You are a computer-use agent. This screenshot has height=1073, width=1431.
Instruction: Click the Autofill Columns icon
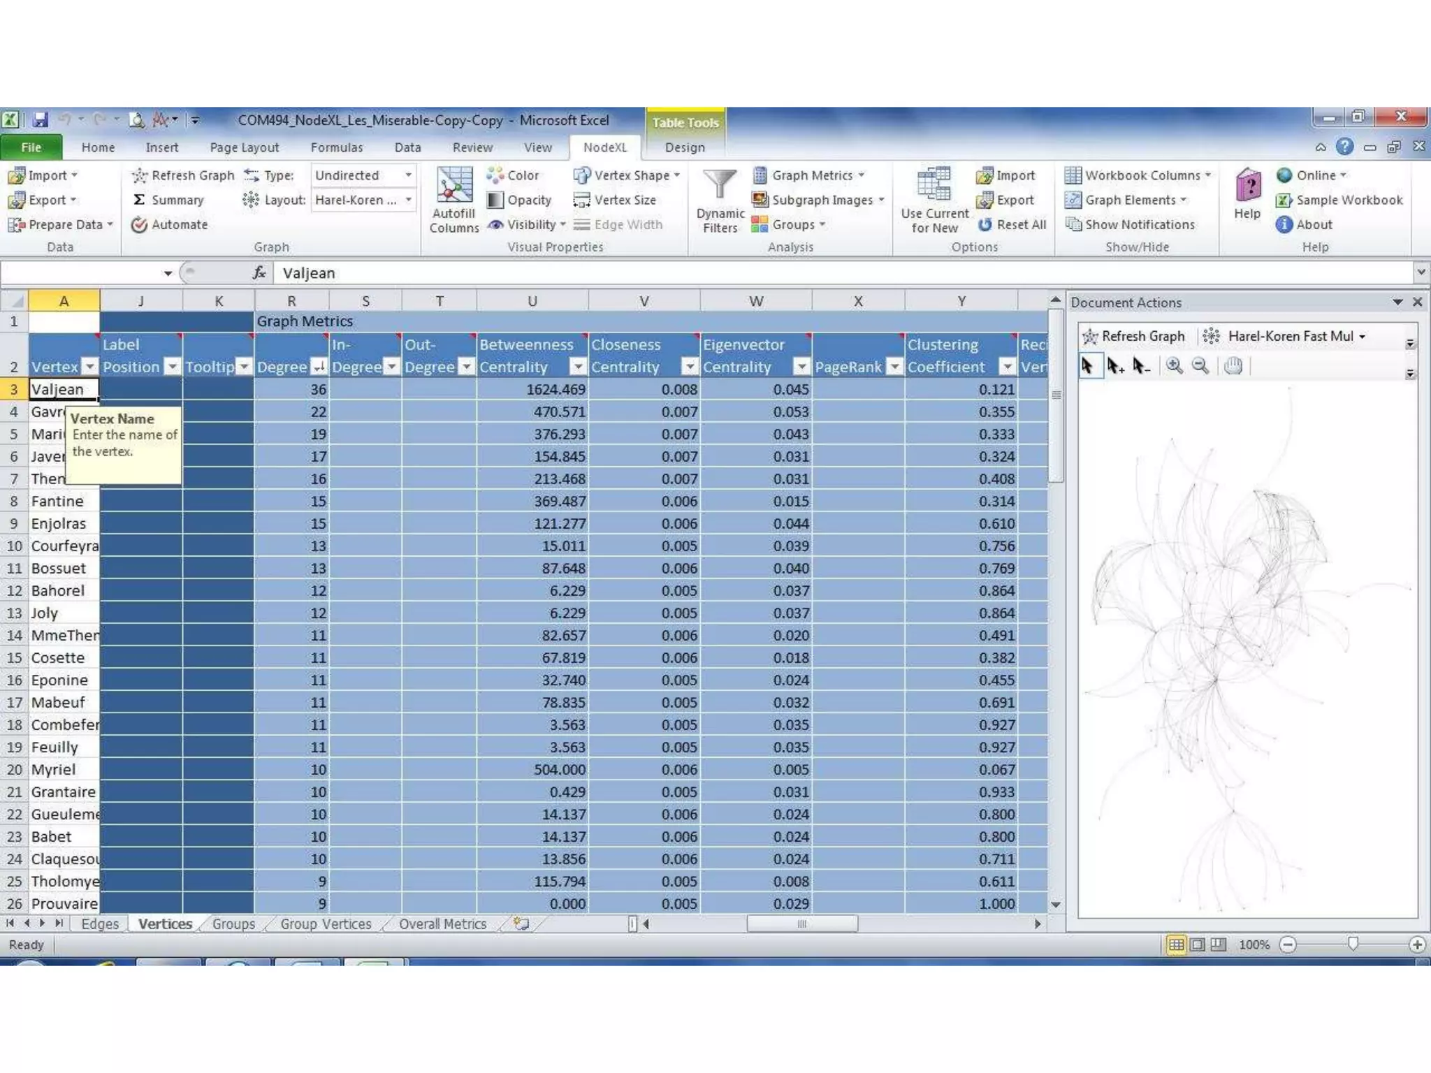point(454,185)
